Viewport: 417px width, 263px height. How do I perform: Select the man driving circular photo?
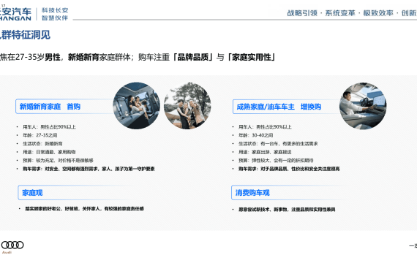[363, 106]
